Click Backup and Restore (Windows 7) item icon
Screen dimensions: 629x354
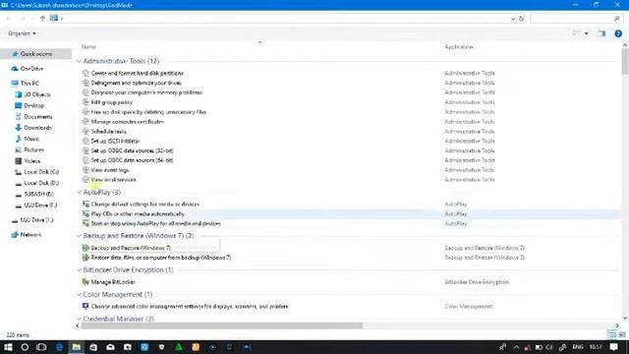coord(86,248)
